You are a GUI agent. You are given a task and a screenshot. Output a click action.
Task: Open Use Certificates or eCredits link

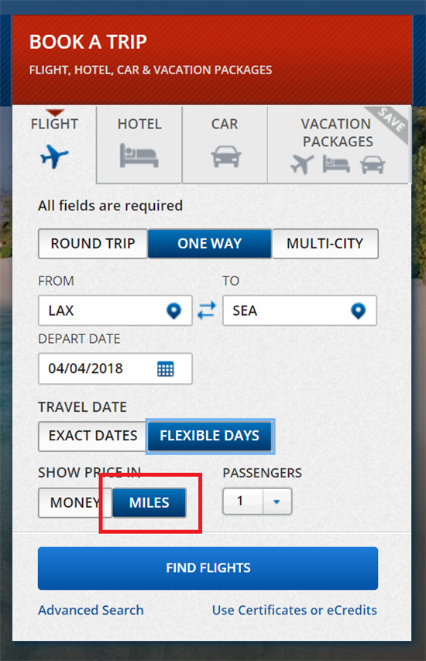(x=294, y=611)
